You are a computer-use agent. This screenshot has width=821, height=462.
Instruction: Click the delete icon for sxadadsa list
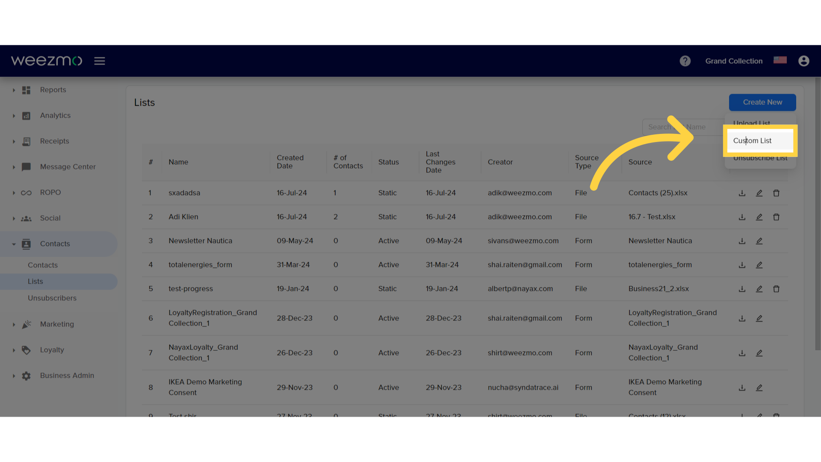pyautogui.click(x=777, y=192)
